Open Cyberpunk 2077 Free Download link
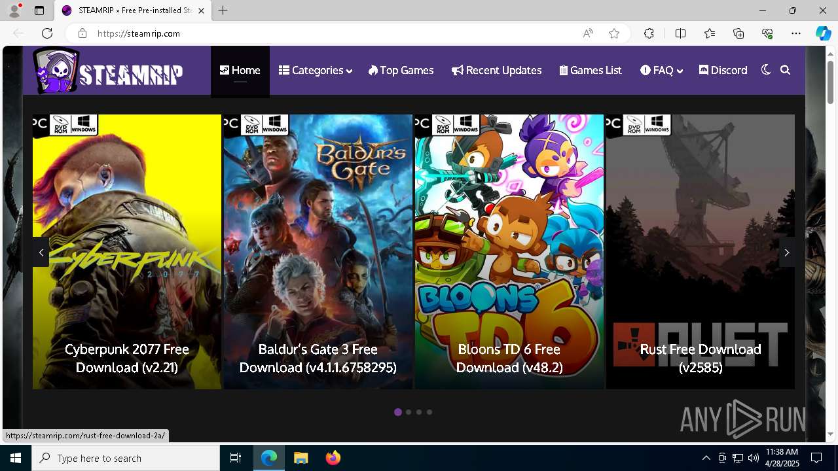Screen dimensions: 838x471 pos(127,358)
